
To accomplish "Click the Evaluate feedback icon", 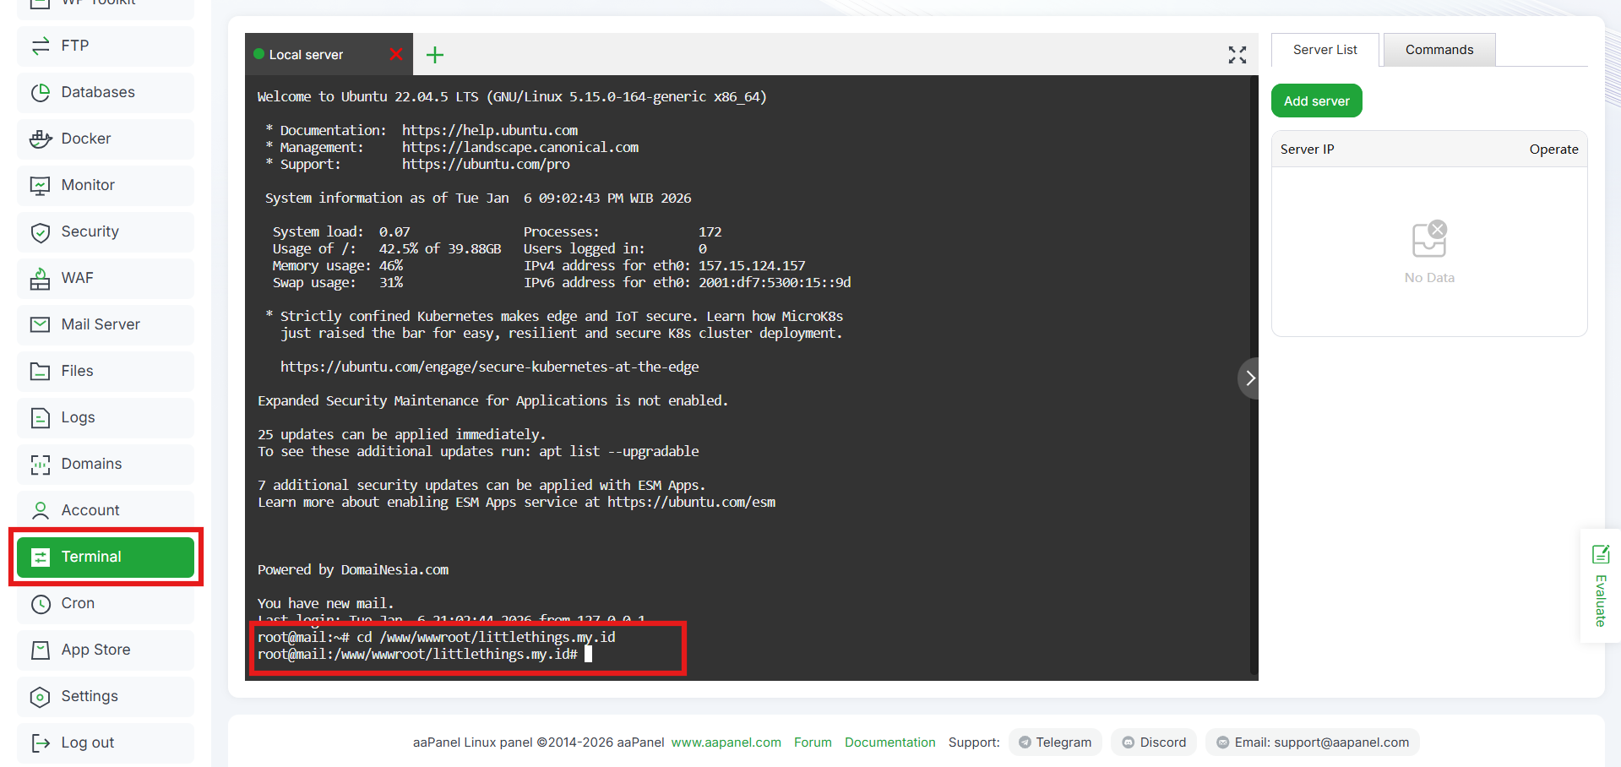I will click(1601, 554).
